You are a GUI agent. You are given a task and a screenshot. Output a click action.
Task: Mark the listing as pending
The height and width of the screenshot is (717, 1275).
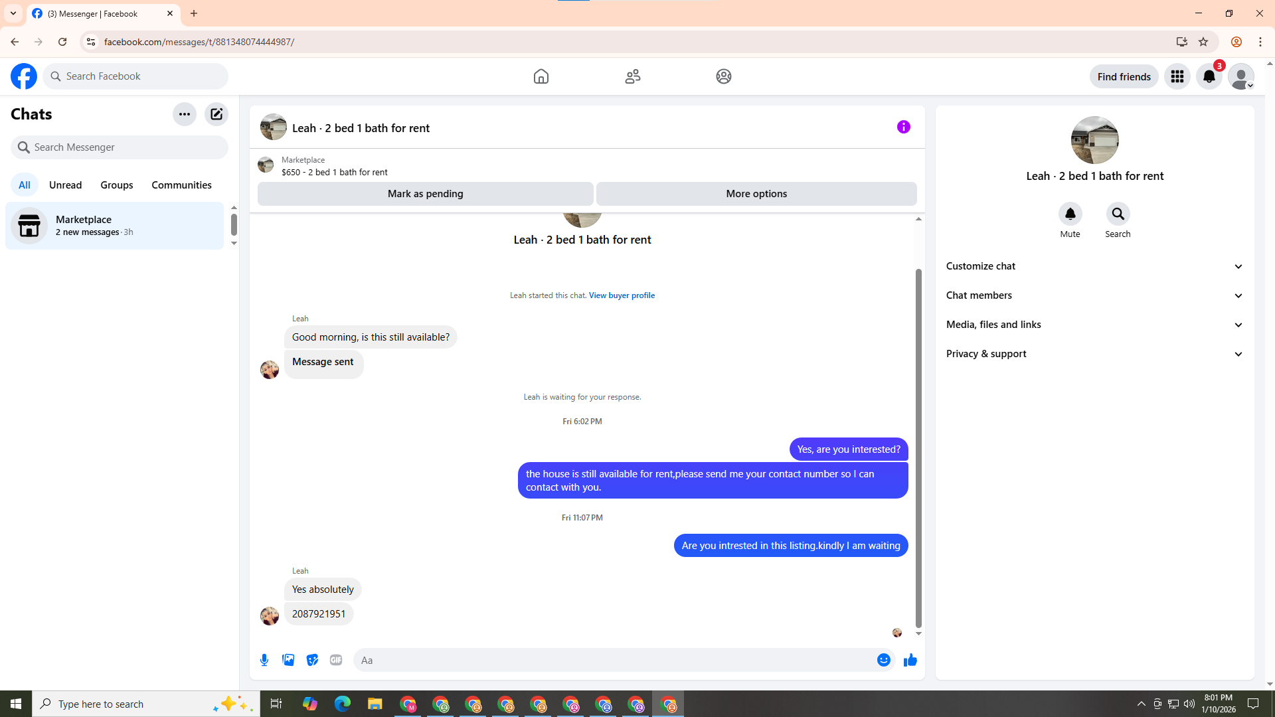(425, 194)
